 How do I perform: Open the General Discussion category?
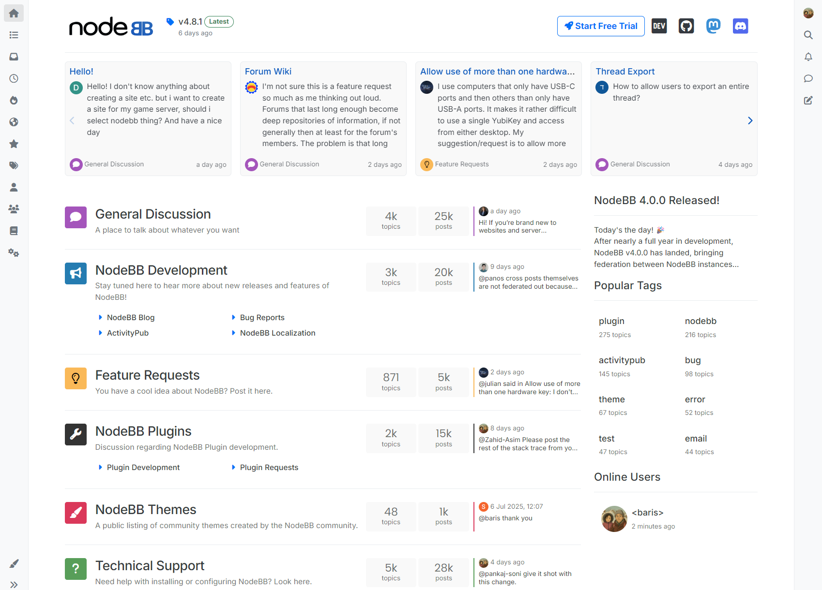click(x=153, y=214)
